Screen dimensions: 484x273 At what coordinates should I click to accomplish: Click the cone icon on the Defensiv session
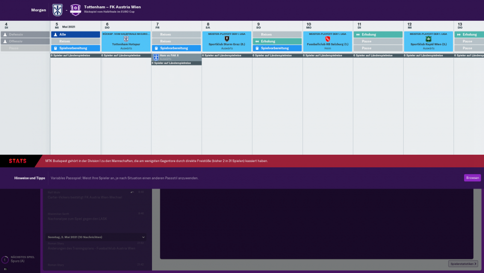tap(5, 34)
